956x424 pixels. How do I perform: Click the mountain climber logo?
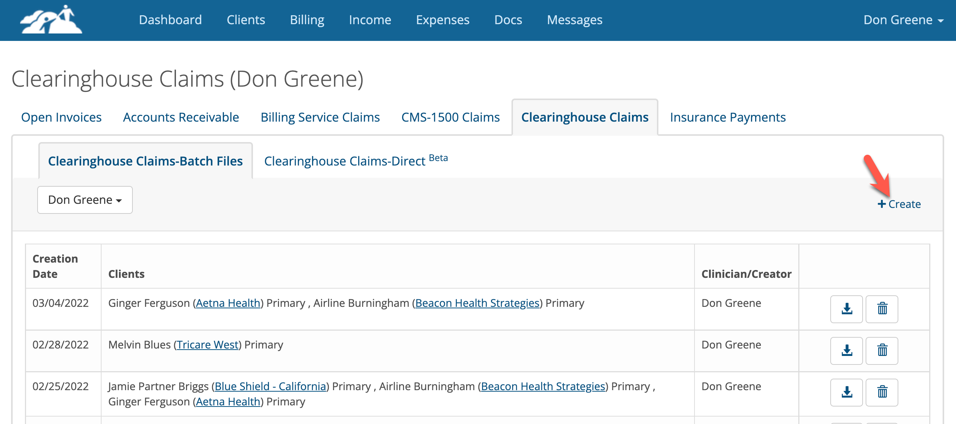pos(51,20)
